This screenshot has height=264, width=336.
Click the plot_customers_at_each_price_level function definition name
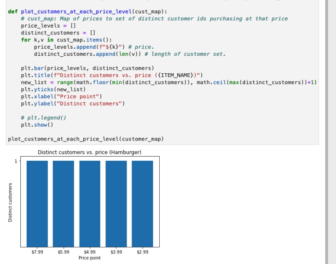pos(76,12)
